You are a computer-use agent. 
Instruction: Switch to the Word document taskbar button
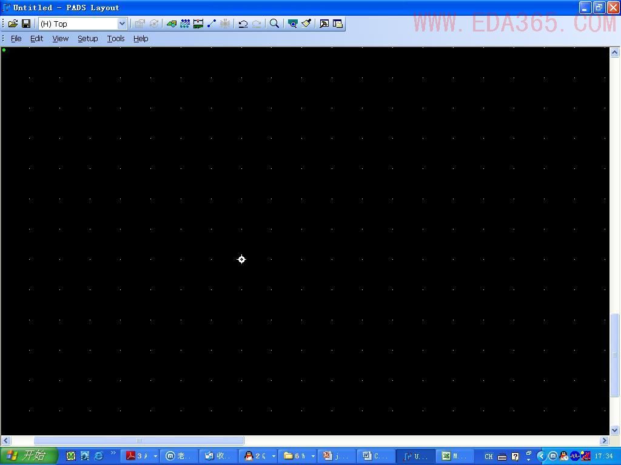click(x=375, y=456)
